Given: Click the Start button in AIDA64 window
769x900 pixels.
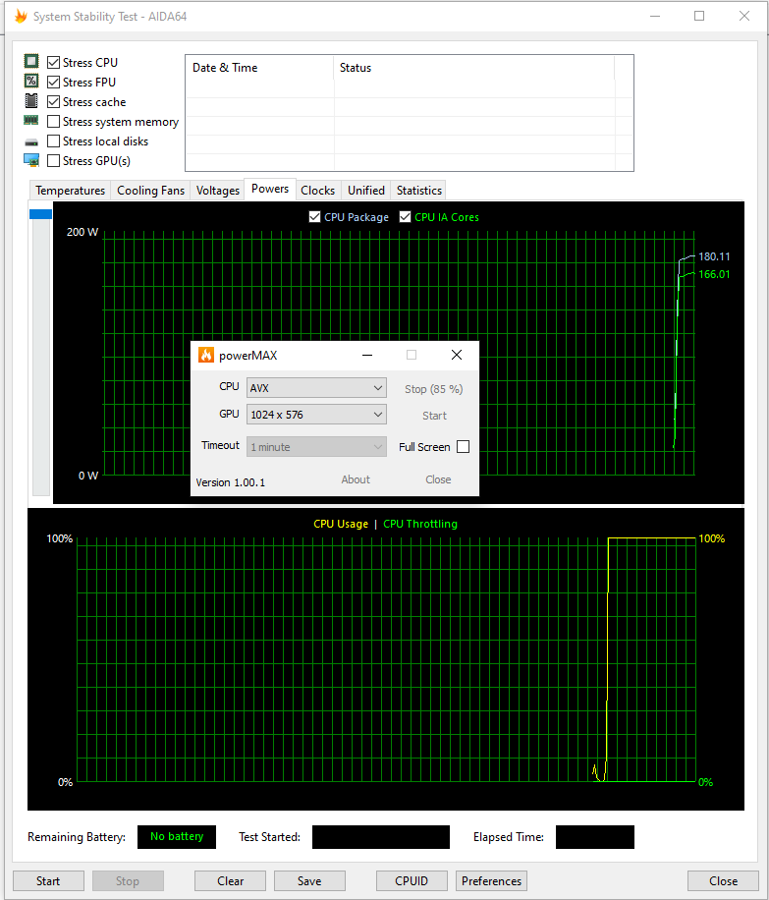Looking at the screenshot, I should (48, 881).
